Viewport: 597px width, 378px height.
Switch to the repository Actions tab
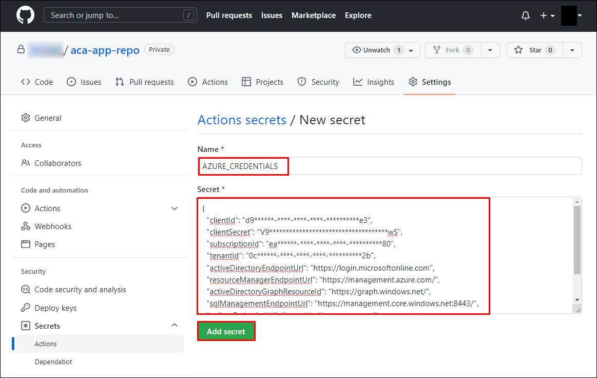tap(208, 82)
